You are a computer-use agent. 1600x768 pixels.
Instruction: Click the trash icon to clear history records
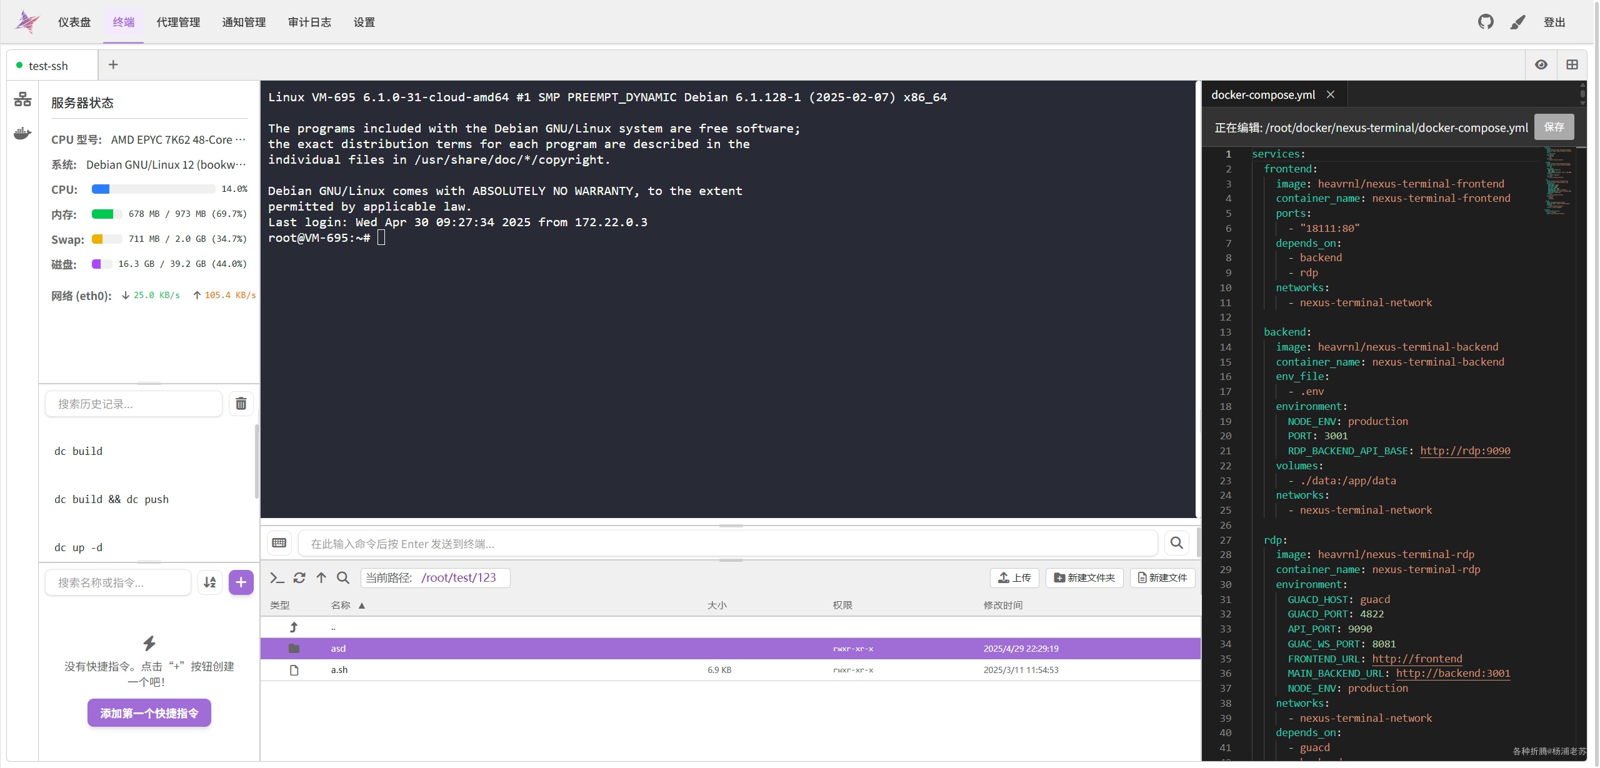coord(241,404)
